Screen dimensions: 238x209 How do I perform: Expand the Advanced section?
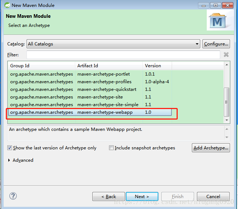pos(9,160)
